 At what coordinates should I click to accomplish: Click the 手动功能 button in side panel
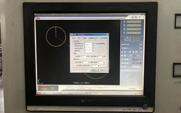coord(137,67)
